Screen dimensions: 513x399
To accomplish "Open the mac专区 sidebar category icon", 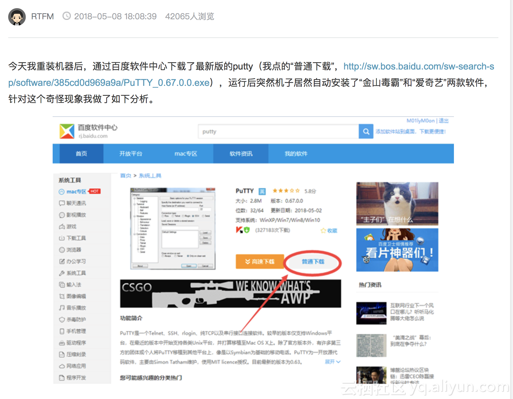I will (x=61, y=192).
